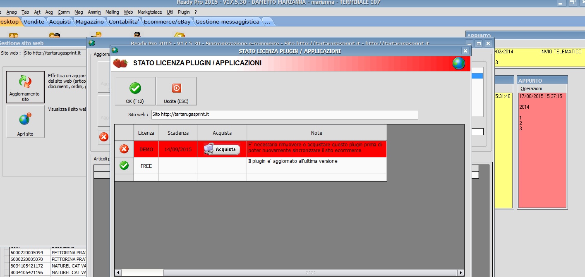Switch to the Gestione messaggistica tab
This screenshot has width=585, height=277.
tap(228, 21)
